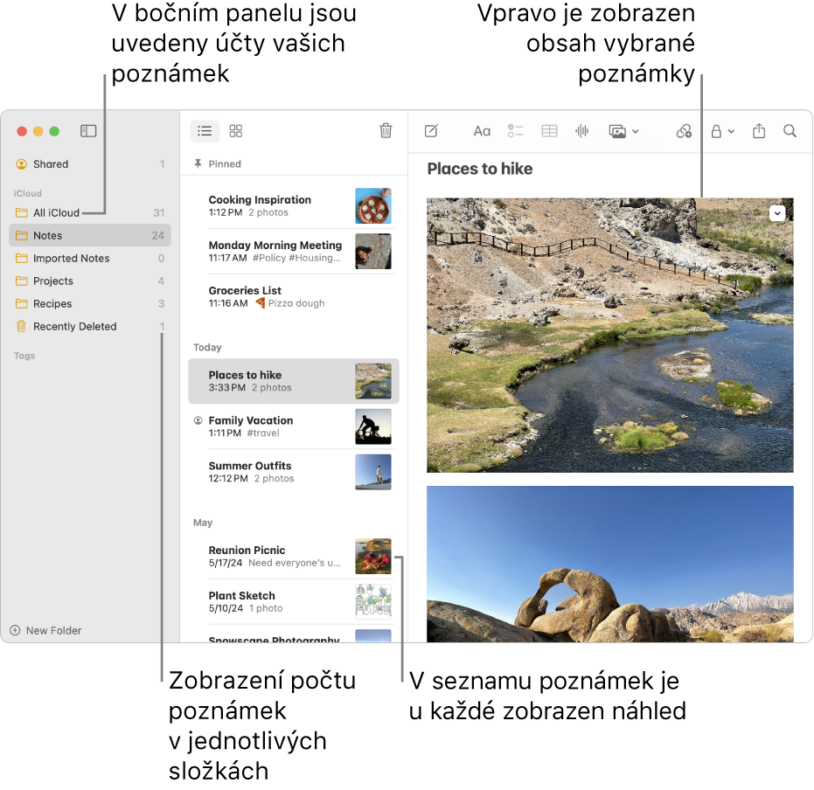Select the Places to hike note
Image resolution: width=814 pixels, height=790 pixels.
click(x=294, y=381)
